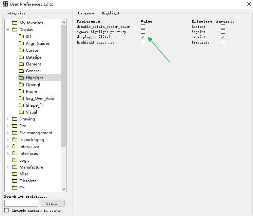Expand the Manufacture category
The width and height of the screenshot is (253, 216).
tap(8, 167)
